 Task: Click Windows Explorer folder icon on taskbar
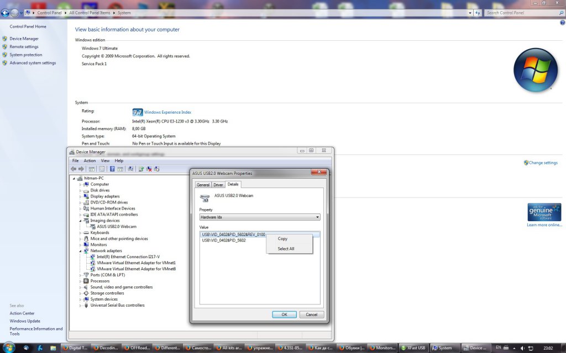click(53, 348)
